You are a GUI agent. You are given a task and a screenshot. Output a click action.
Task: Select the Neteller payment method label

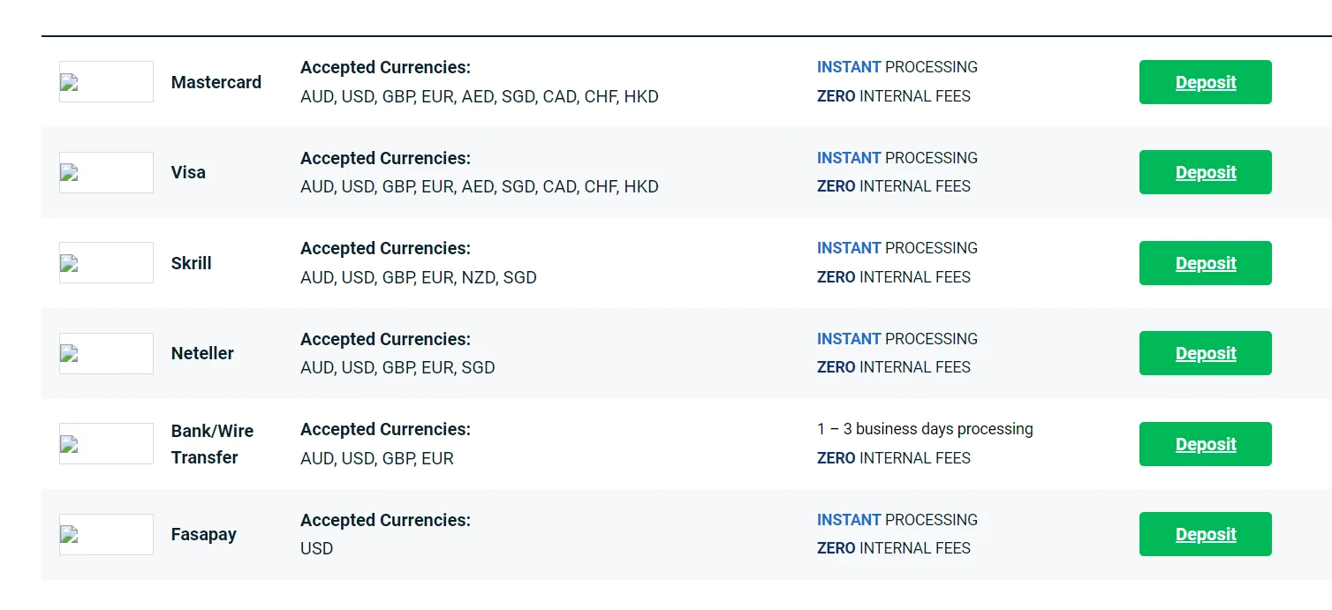[202, 353]
